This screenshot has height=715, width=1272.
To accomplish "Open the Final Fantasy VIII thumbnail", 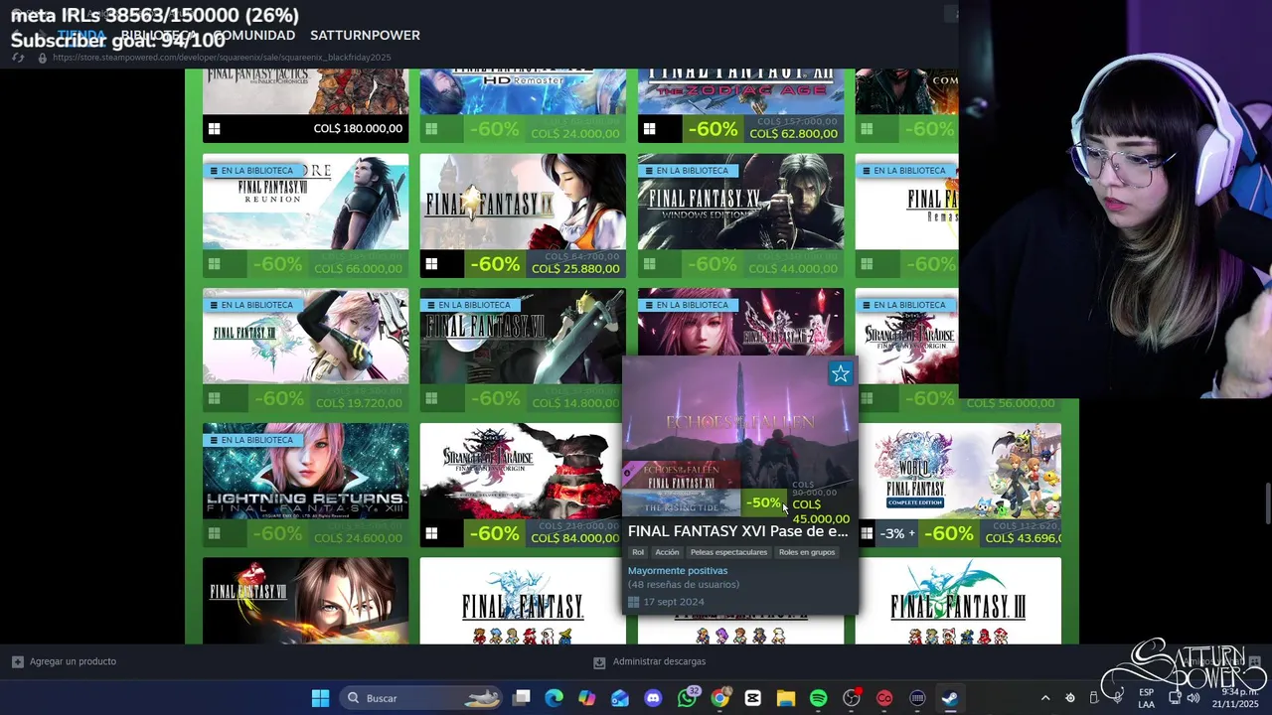I will (x=305, y=601).
